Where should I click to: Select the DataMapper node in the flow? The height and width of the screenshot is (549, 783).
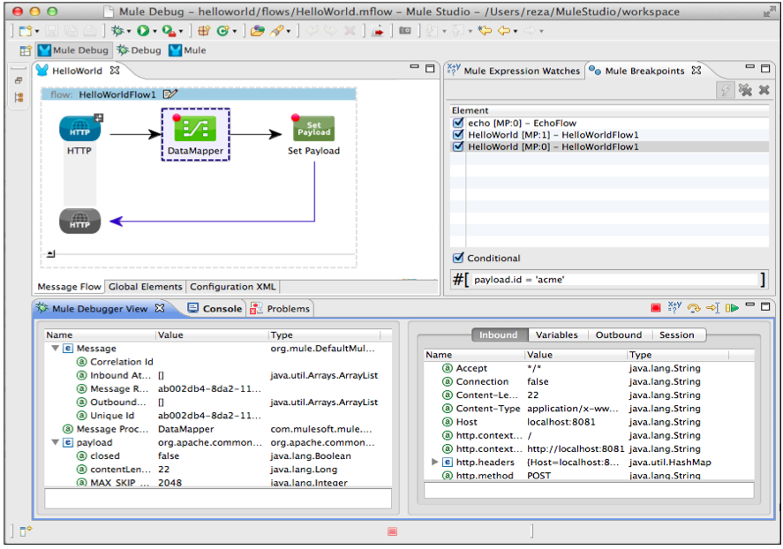pyautogui.click(x=195, y=131)
